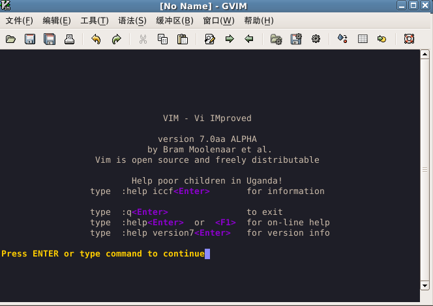The height and width of the screenshot is (306, 433).
Task: Open the 缓冲区(B) menu
Action: click(x=175, y=21)
